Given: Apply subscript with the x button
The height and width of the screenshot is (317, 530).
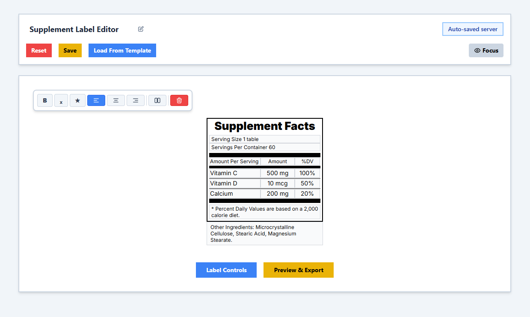Looking at the screenshot, I should point(61,101).
